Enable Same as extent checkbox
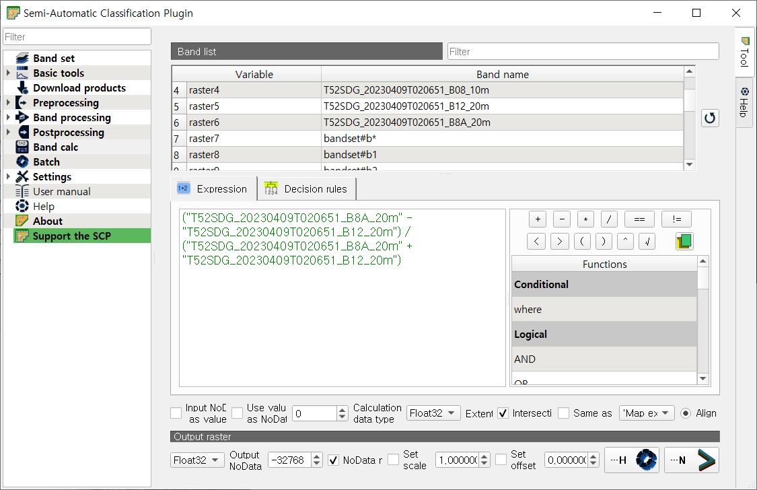The width and height of the screenshot is (757, 490). coord(563,413)
